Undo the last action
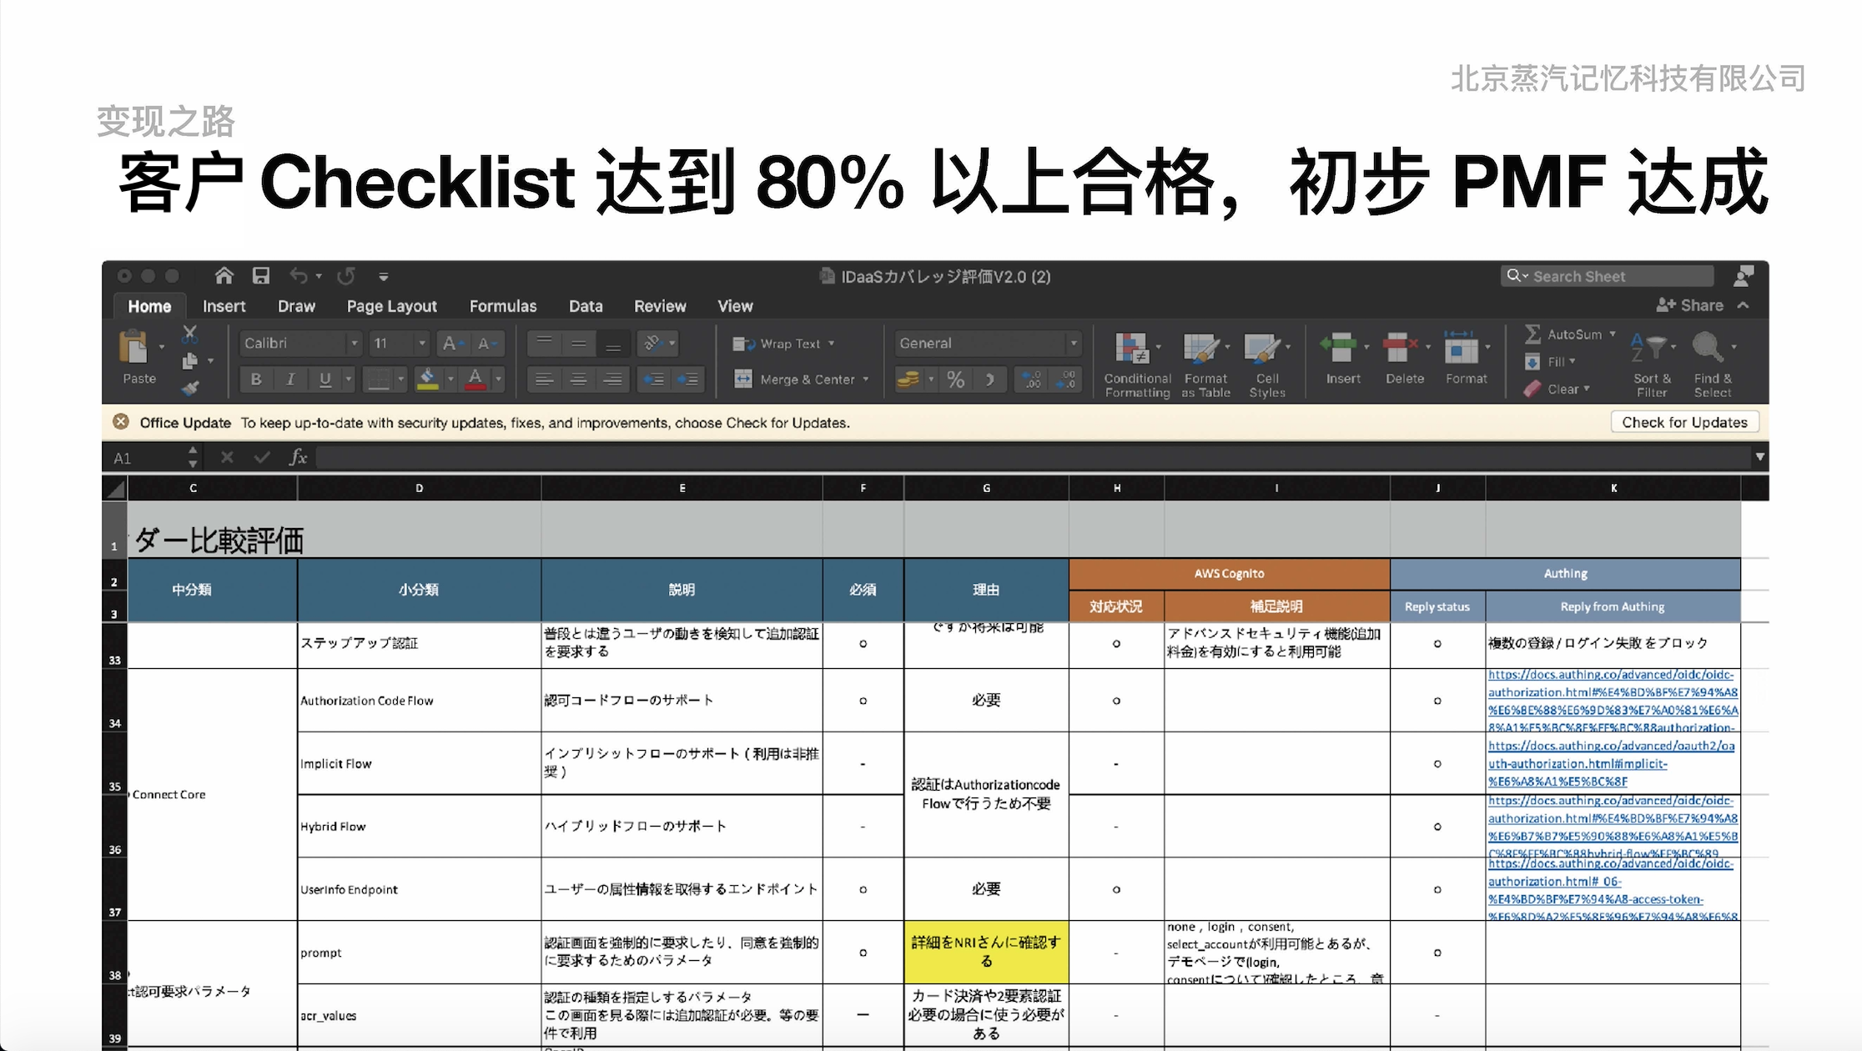 tap(299, 276)
